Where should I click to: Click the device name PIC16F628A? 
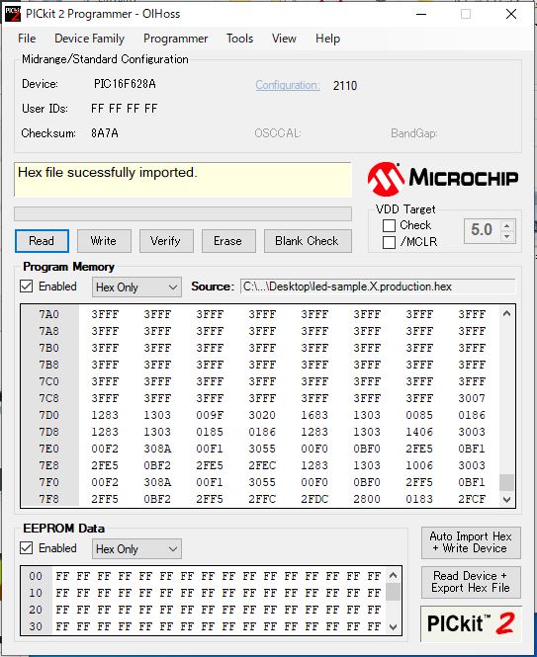125,84
